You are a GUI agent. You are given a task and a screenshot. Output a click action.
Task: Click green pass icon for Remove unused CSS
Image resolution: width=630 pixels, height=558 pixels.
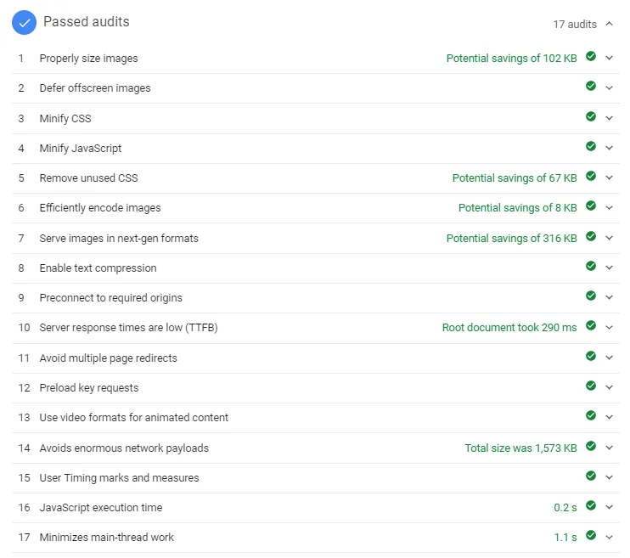[591, 176]
